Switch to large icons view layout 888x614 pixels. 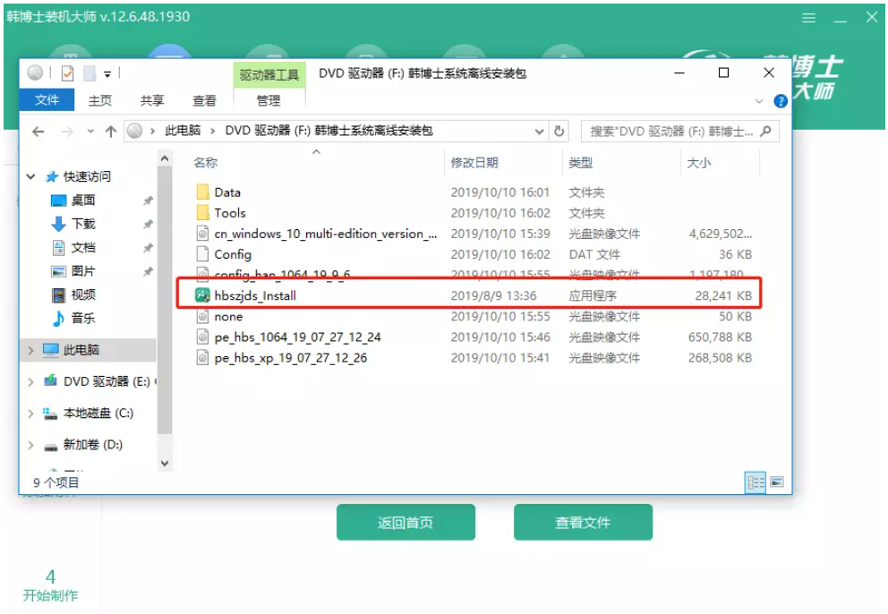(x=777, y=482)
